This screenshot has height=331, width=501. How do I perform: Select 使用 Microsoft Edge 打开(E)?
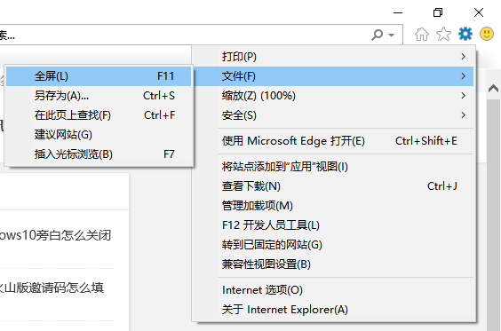[x=334, y=141]
